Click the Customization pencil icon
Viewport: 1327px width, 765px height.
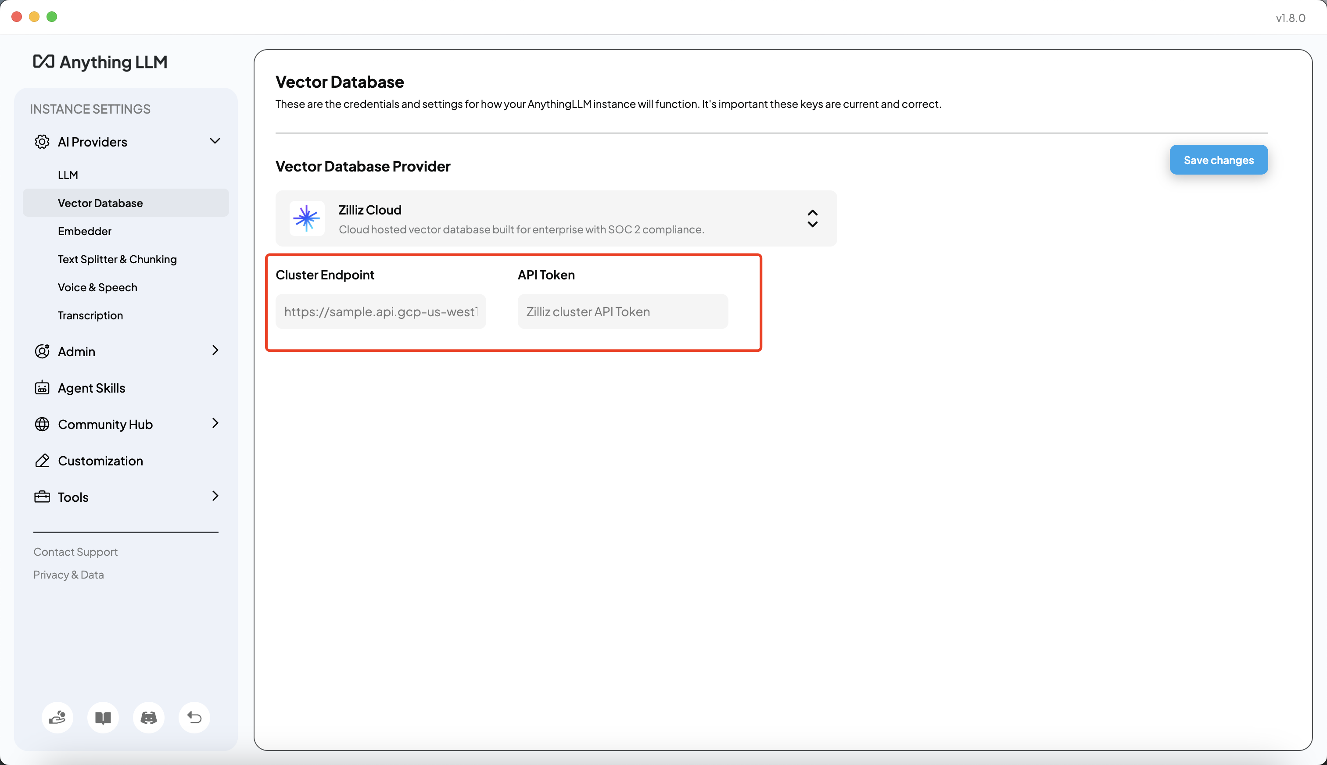[x=42, y=461]
